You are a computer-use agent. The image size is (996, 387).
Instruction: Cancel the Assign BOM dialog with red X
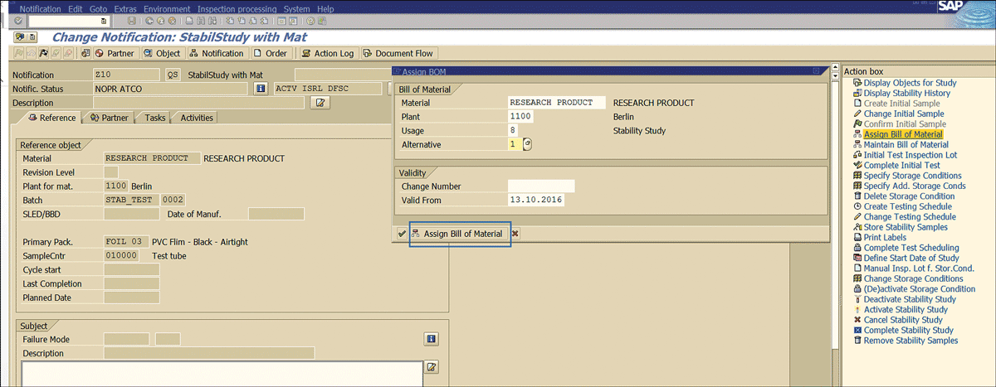(515, 234)
